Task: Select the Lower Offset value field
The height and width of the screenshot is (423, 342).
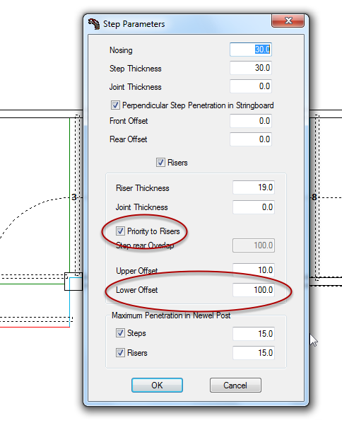Action: click(x=254, y=290)
